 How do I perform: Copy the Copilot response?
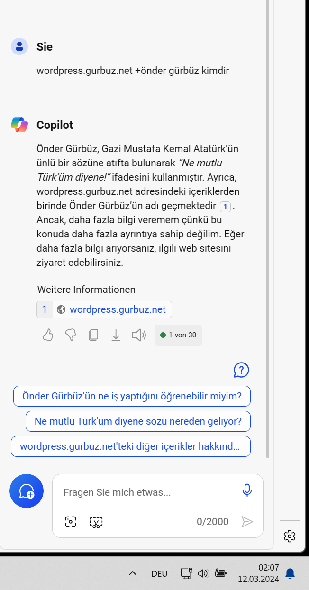point(93,336)
